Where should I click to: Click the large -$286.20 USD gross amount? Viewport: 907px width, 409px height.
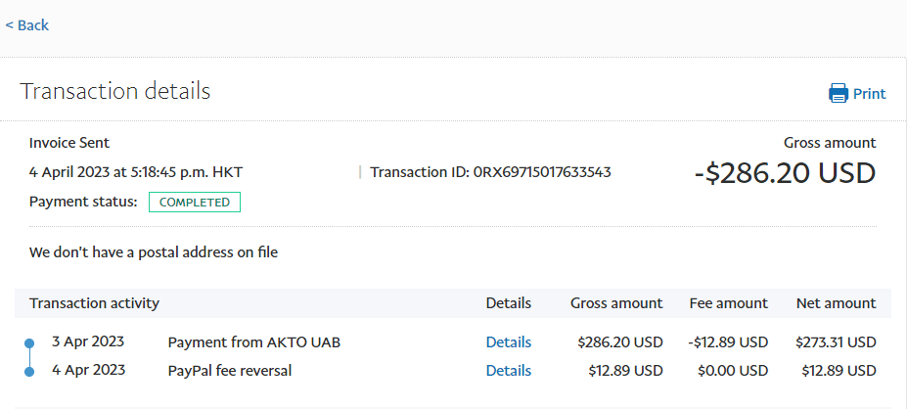[x=785, y=173]
